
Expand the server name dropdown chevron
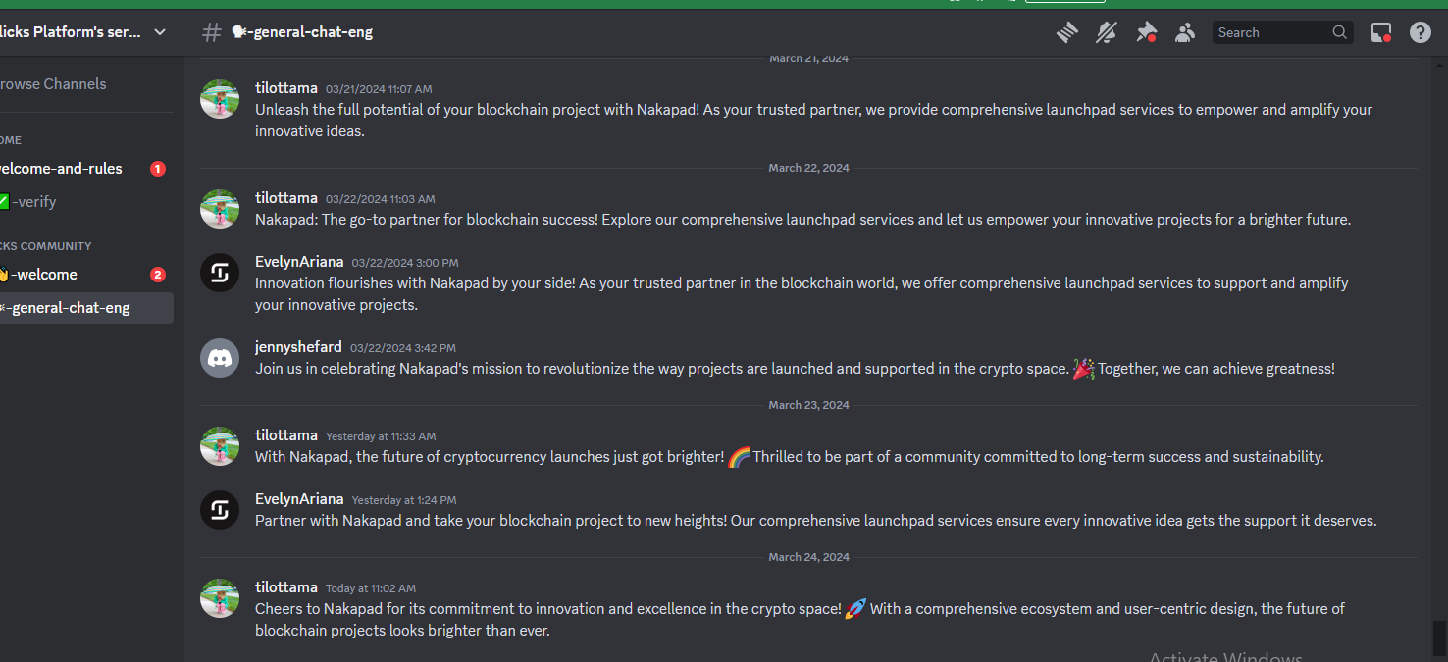tap(160, 32)
